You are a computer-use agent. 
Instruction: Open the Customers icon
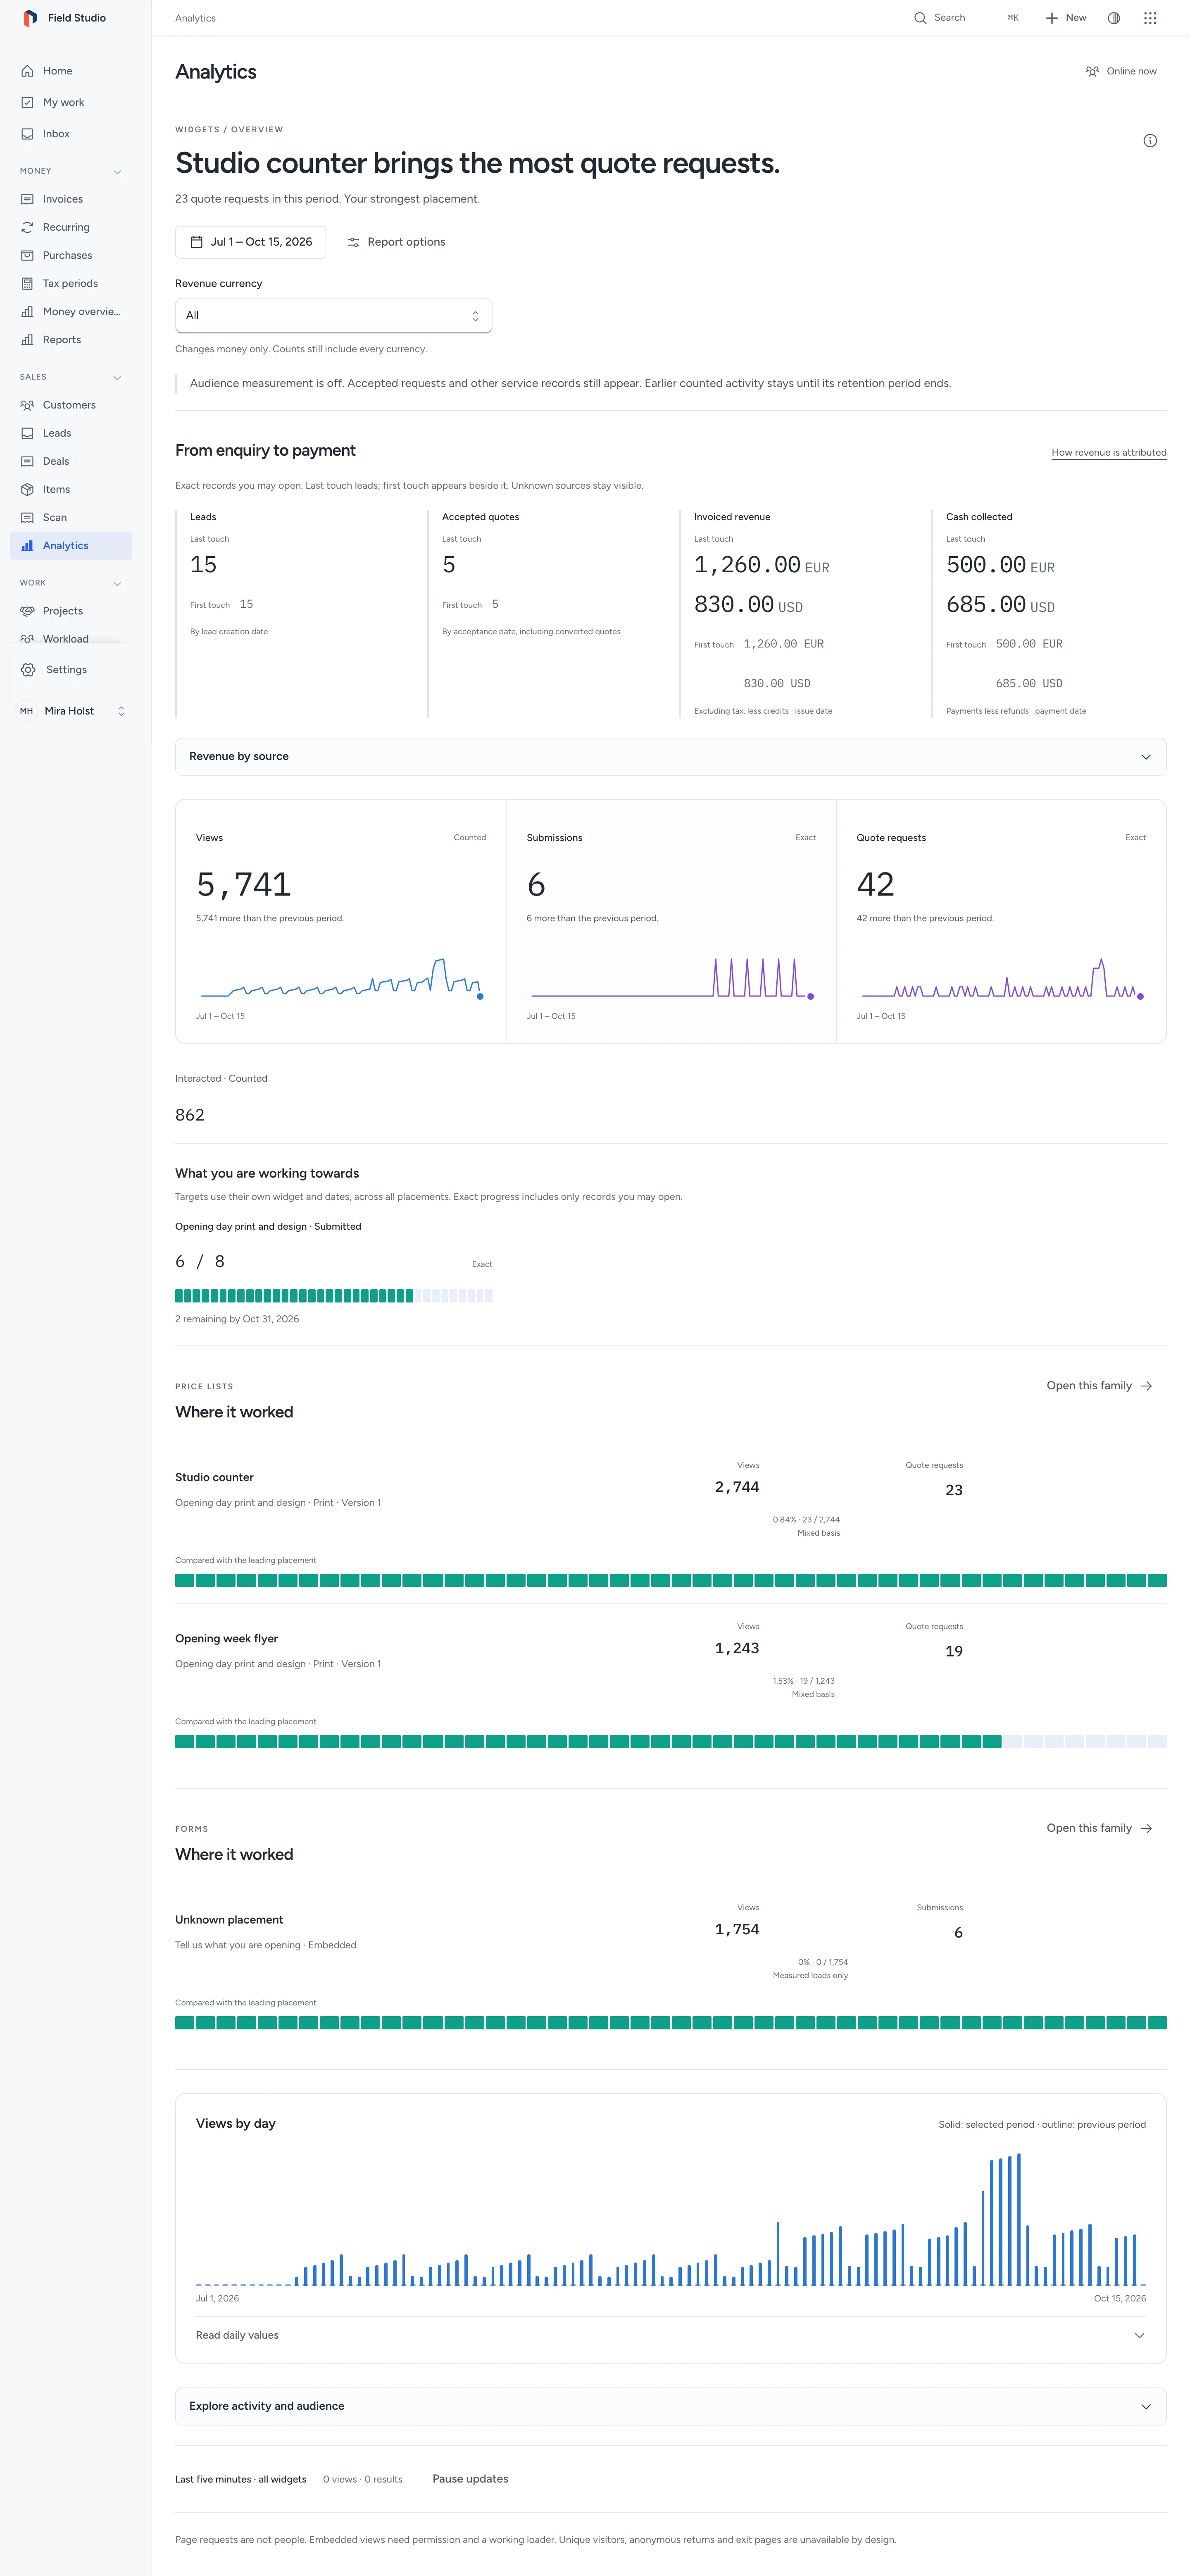[27, 405]
